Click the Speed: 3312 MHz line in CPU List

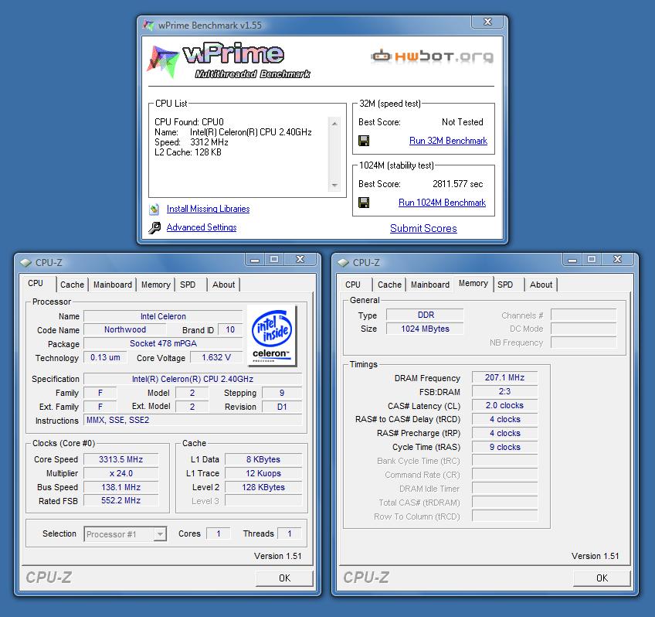point(192,142)
